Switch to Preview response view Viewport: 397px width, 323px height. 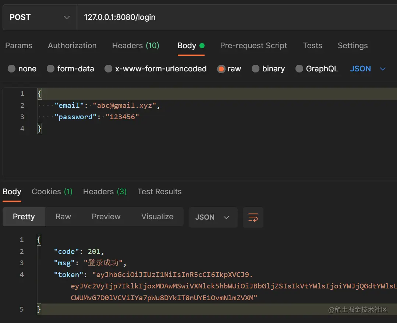coord(106,217)
